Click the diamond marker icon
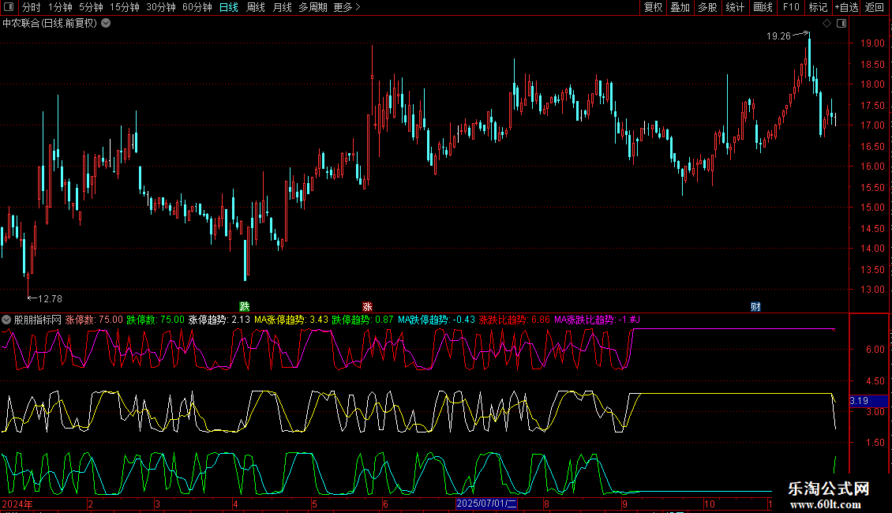The width and height of the screenshot is (892, 513). point(826,23)
